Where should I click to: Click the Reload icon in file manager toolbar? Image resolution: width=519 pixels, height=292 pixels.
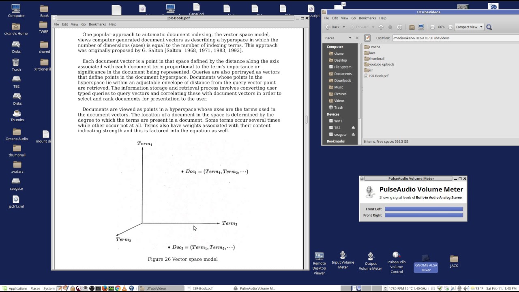[399, 27]
